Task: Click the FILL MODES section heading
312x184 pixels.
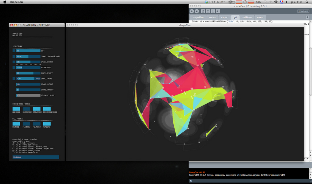Action: coord(18,119)
